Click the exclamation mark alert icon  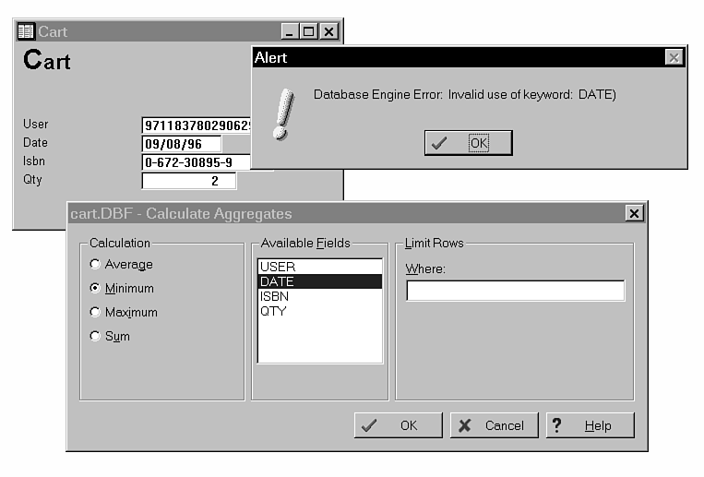tap(283, 114)
